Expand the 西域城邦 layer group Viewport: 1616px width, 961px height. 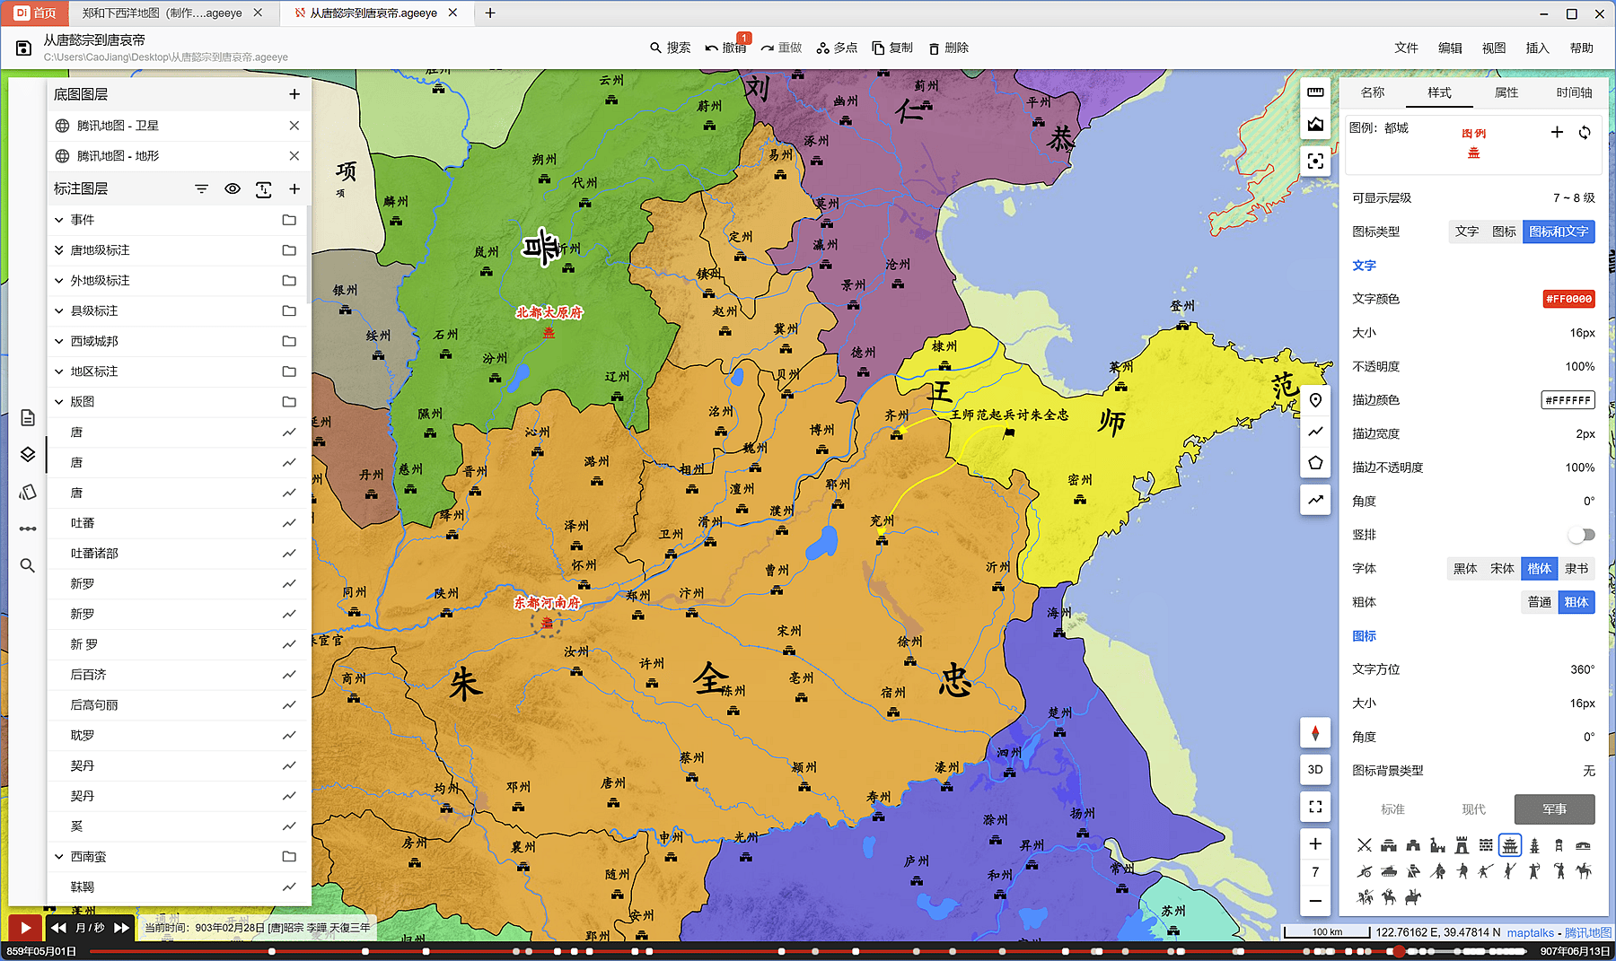[59, 341]
